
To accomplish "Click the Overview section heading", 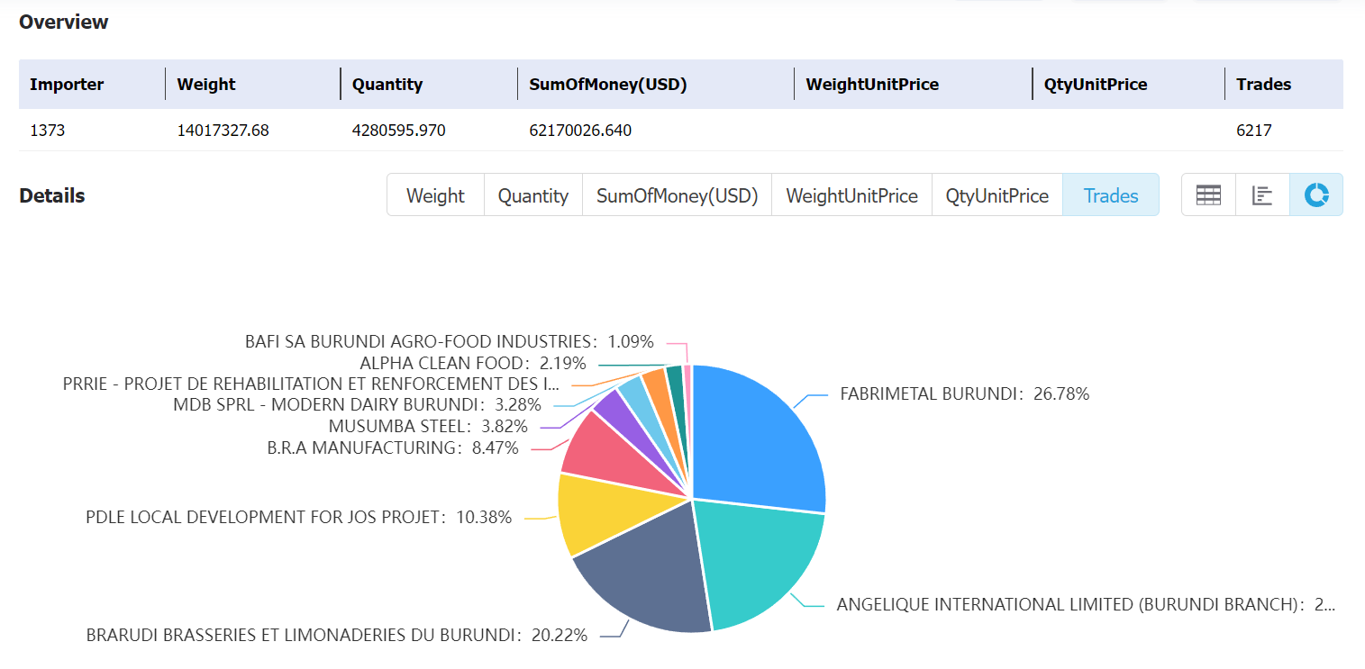I will click(x=64, y=23).
